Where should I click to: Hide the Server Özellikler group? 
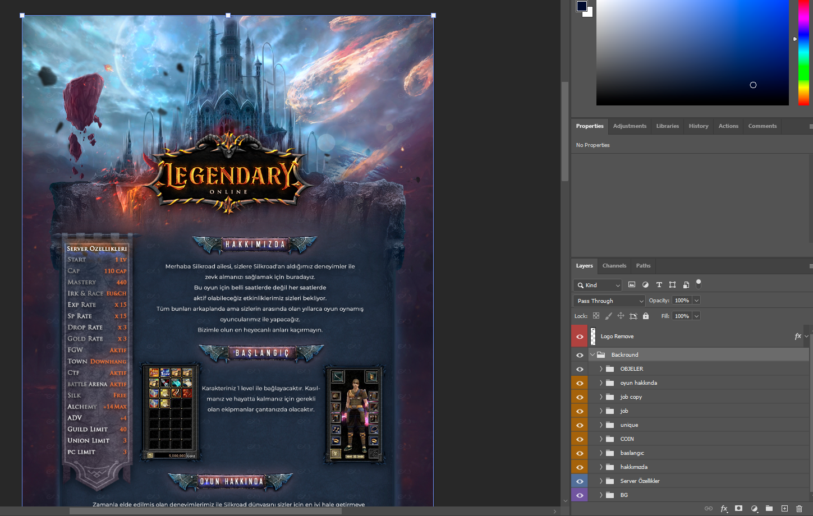point(580,481)
